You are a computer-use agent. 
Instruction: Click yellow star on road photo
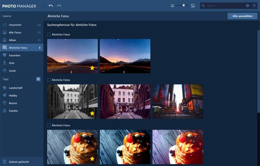pos(92,68)
